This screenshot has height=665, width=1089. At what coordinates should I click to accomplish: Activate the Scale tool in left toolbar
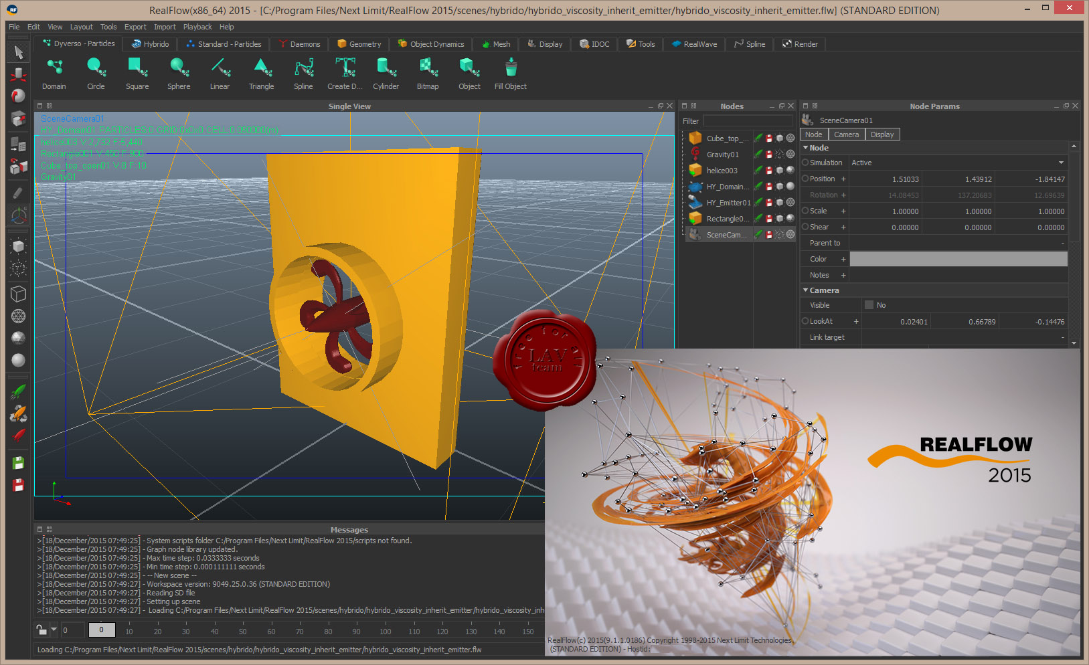tap(18, 119)
